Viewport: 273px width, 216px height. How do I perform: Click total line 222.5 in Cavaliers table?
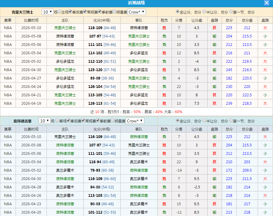pyautogui.click(x=247, y=95)
